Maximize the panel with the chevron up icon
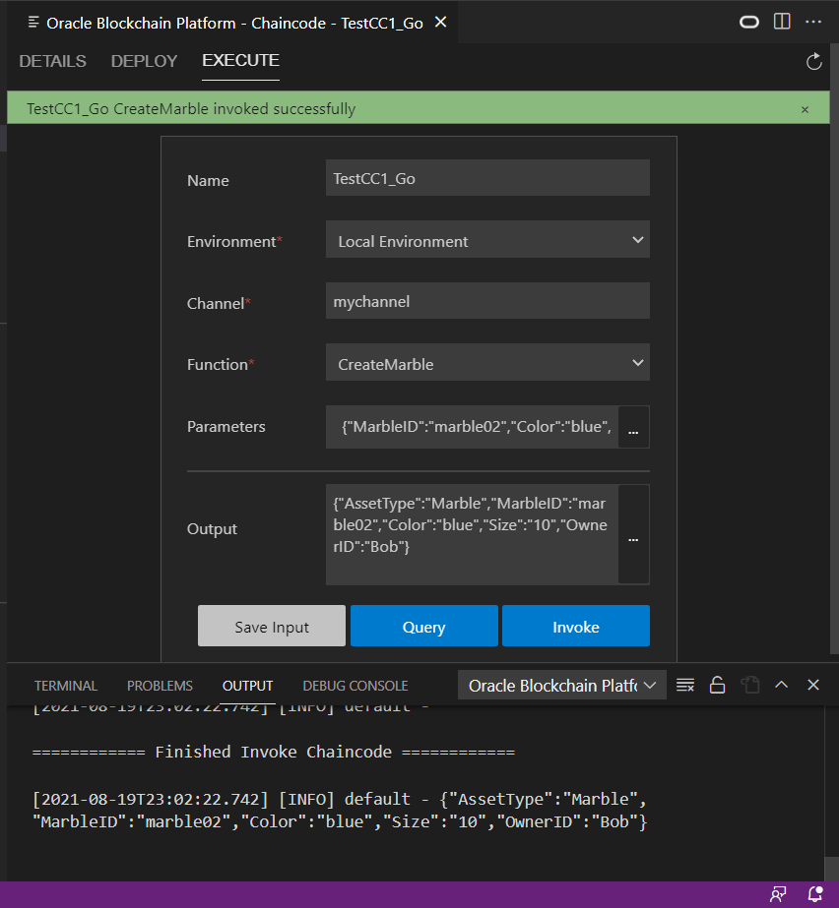Image resolution: width=839 pixels, height=908 pixels. tap(781, 685)
